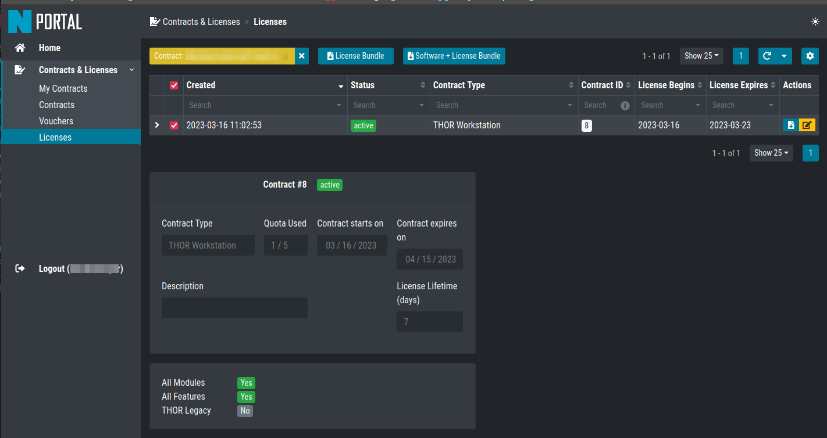The image size is (827, 438).
Task: Click top pagination page 1 button
Action: 740,56
